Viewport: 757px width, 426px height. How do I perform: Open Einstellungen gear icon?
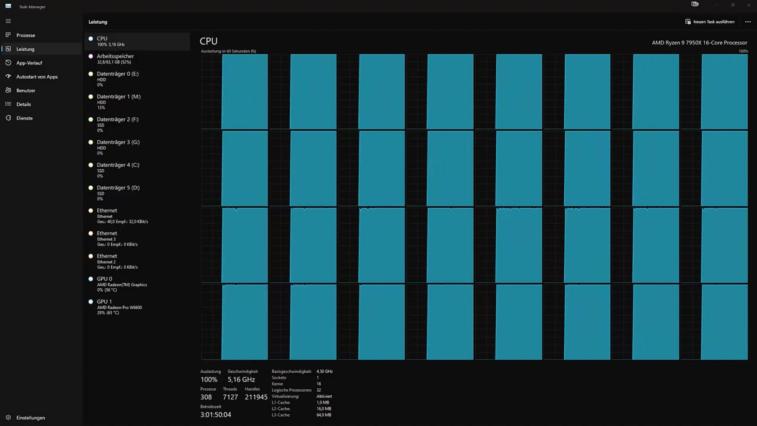(x=8, y=418)
